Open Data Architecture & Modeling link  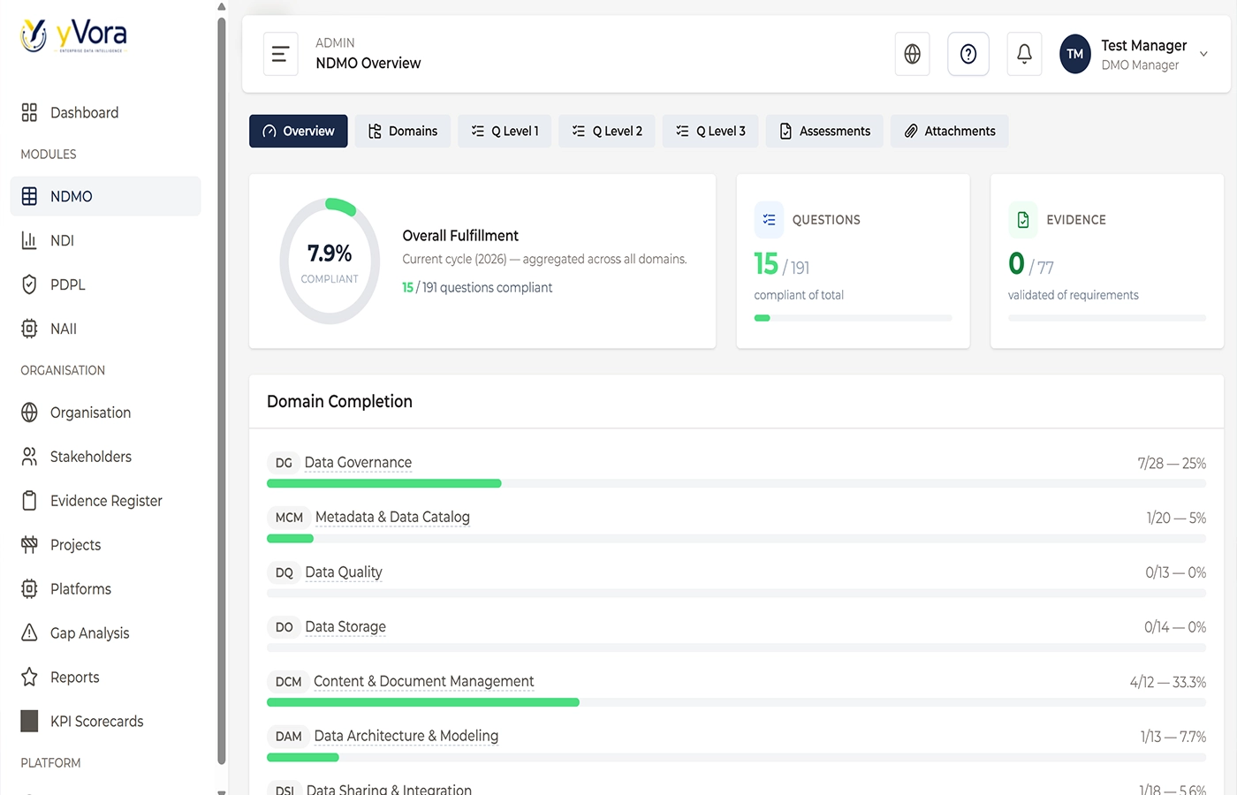(406, 736)
